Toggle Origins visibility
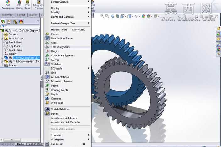Image resolution: width=221 pixels, height=147 pixels. 67,51
